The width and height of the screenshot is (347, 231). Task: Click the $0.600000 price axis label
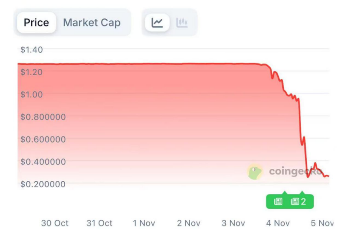pos(43,139)
